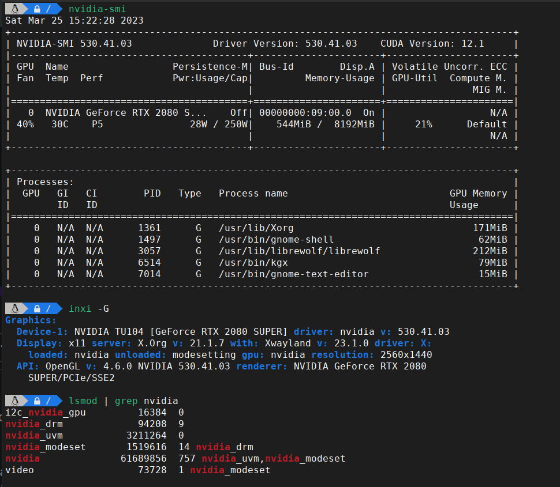Click the process name "/usr/bin/gnome-text-editor"
The width and height of the screenshot is (560, 487).
pos(294,274)
